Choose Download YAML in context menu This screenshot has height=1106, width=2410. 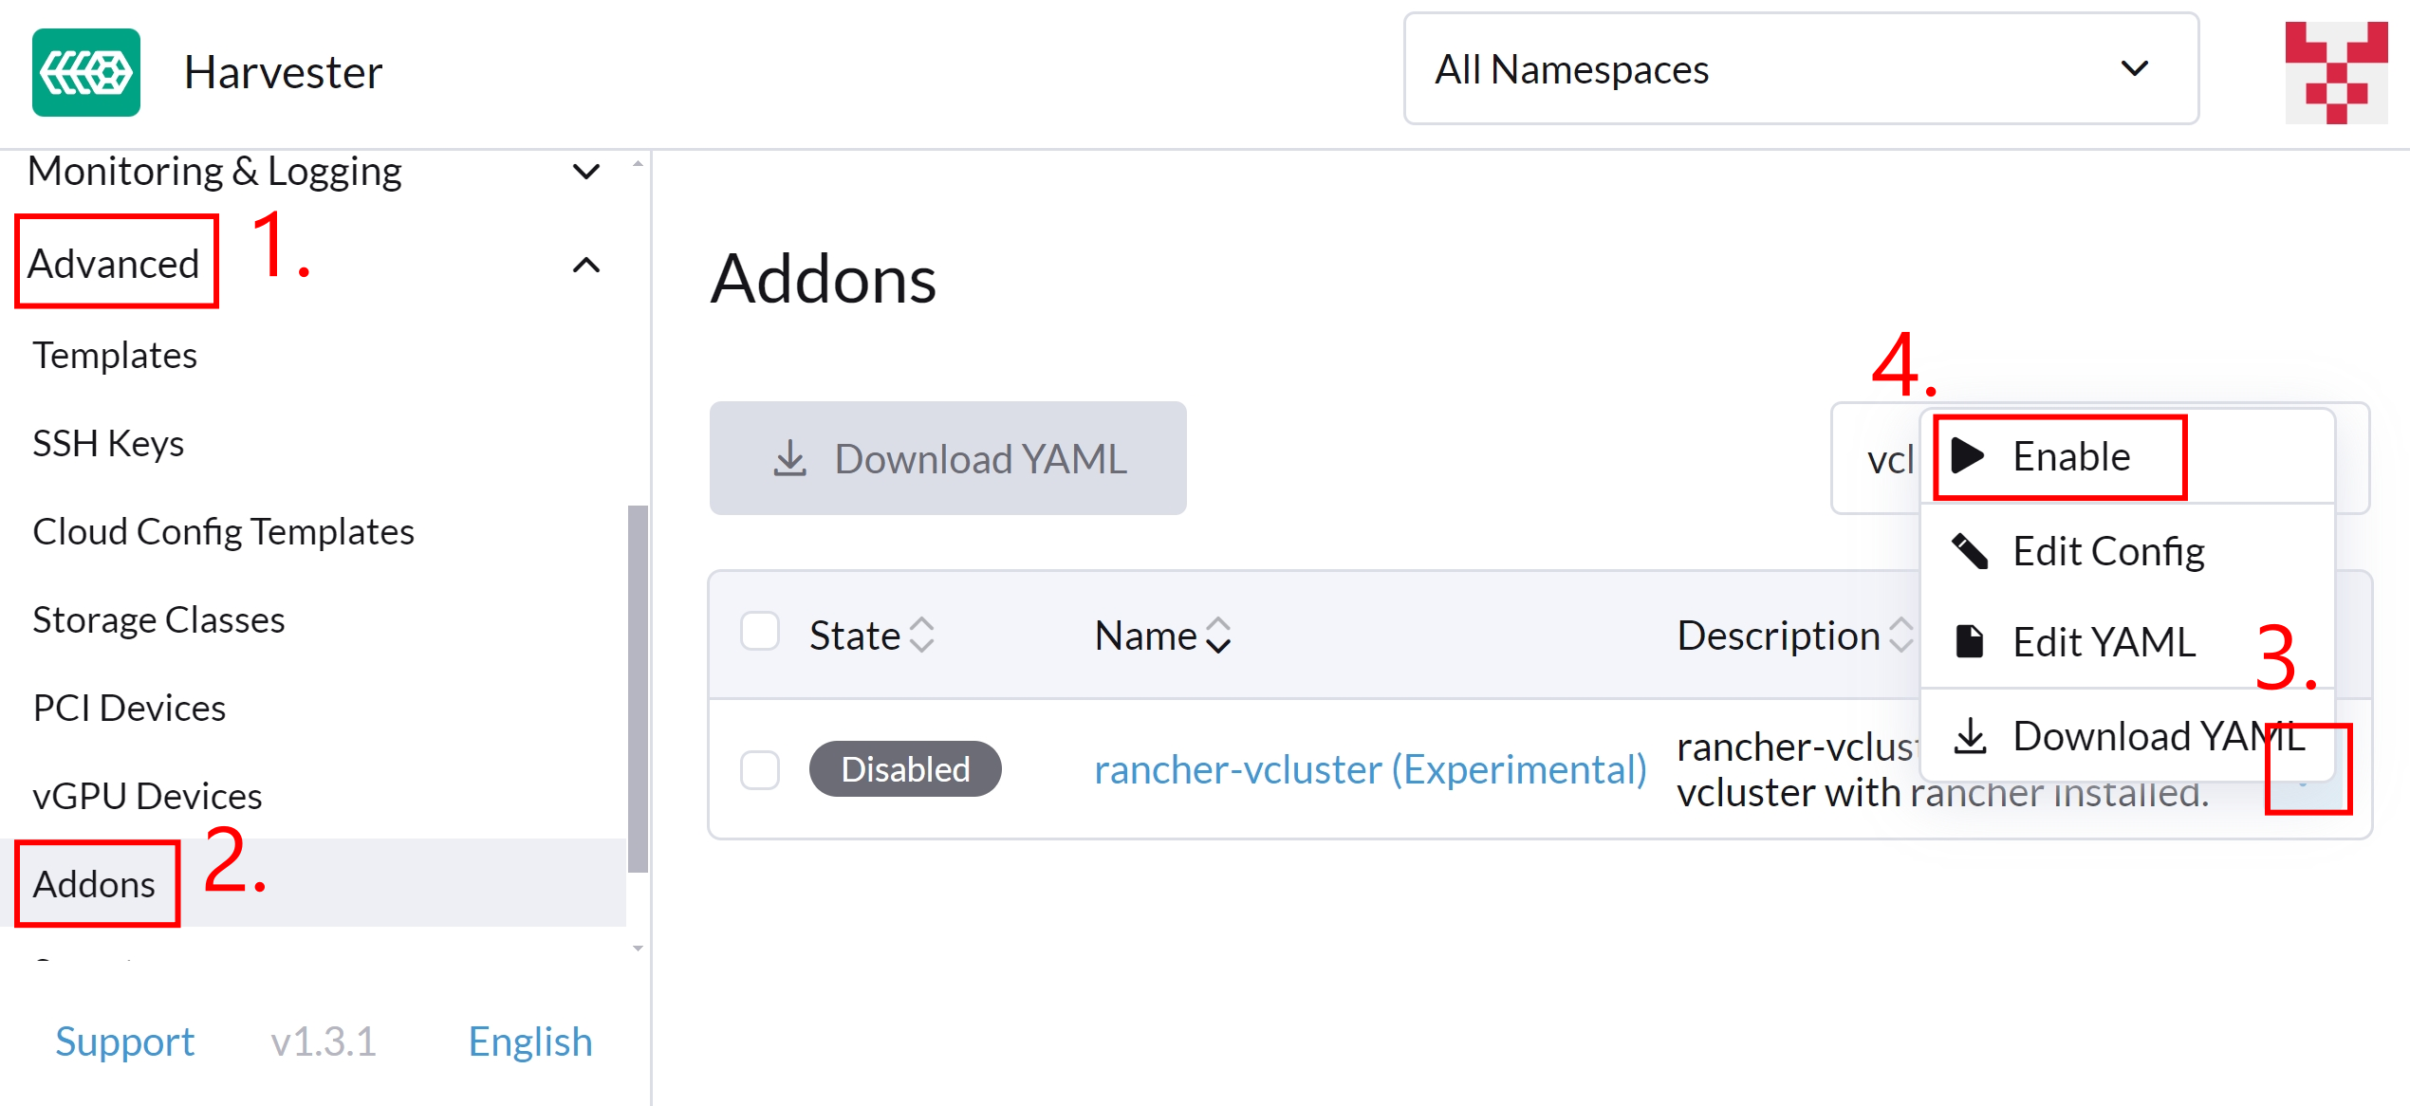[2127, 736]
